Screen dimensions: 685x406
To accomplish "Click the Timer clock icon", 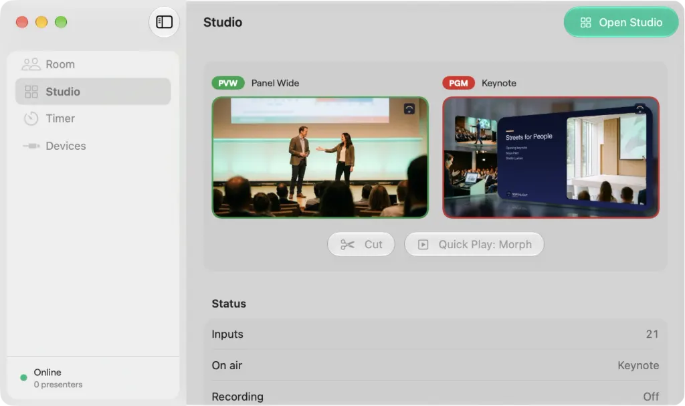I will pyautogui.click(x=31, y=118).
